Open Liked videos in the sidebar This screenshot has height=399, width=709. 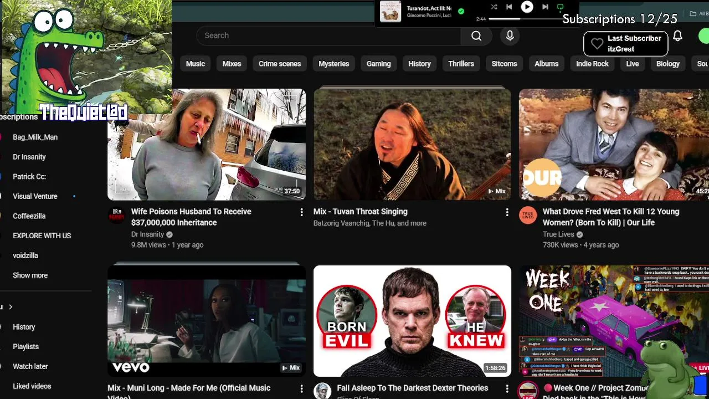click(x=32, y=386)
